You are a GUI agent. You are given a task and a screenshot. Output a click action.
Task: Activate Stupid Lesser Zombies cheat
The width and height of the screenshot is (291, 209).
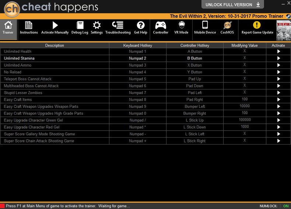click(278, 93)
